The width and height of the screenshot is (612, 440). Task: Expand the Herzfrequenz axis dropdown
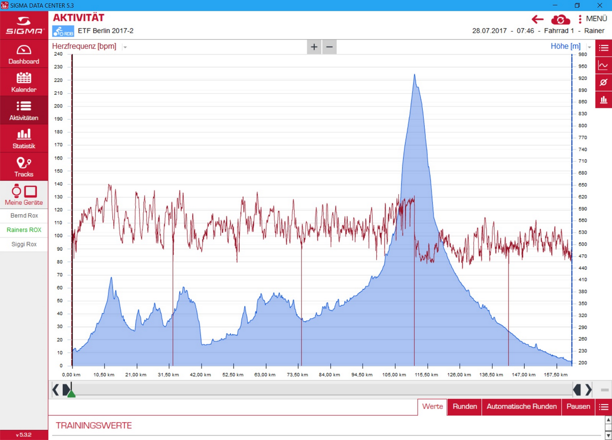point(125,47)
